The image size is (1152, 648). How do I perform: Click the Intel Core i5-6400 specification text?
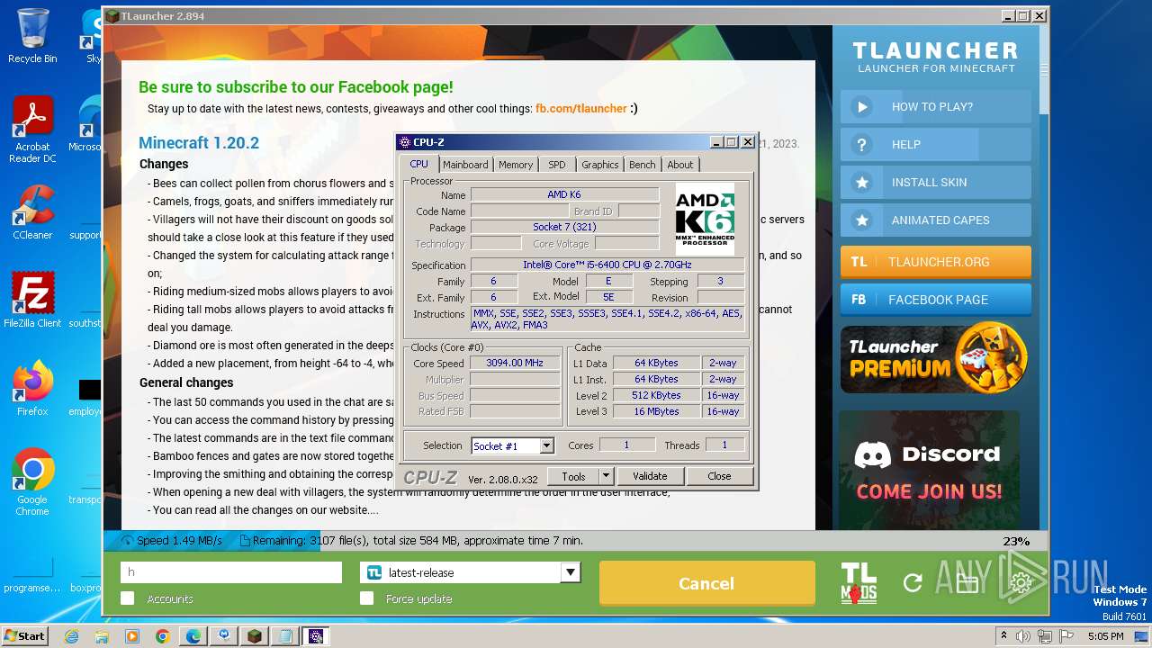[607, 265]
